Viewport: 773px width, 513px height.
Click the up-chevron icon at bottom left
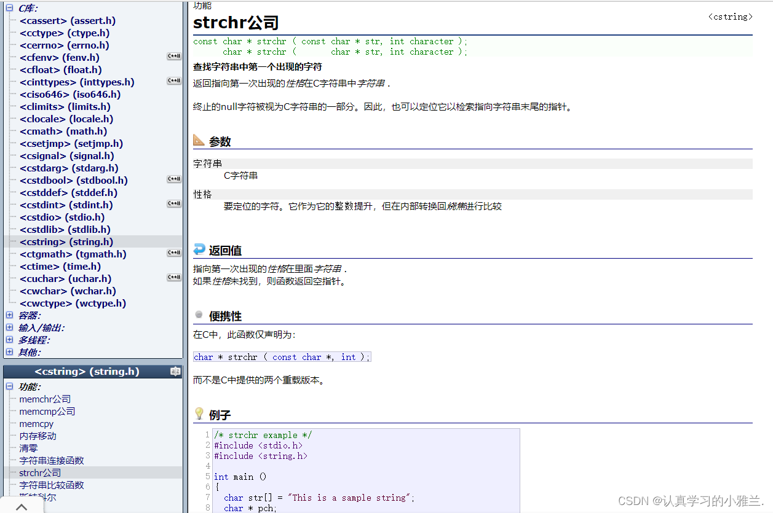click(x=22, y=507)
